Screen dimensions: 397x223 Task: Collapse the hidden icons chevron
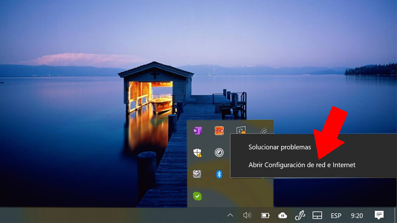[230, 215]
